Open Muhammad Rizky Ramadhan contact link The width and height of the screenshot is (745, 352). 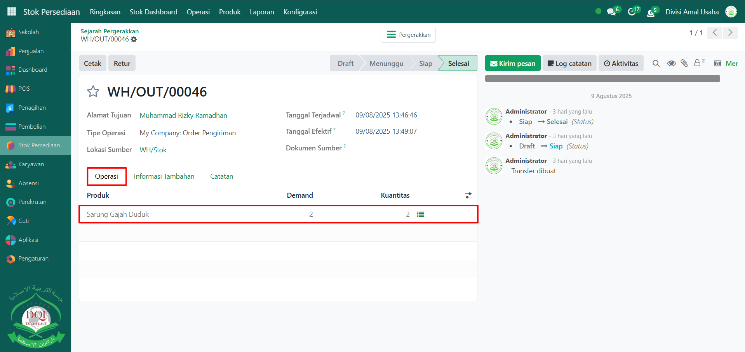(183, 116)
